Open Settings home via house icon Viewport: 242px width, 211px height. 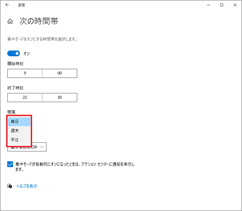pos(10,21)
